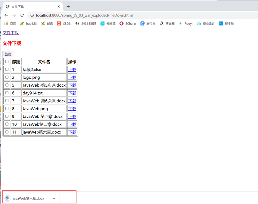Expand download options chevron for javaWeb第六章.docx
Viewport: 258px width, 204px height.
[54, 198]
